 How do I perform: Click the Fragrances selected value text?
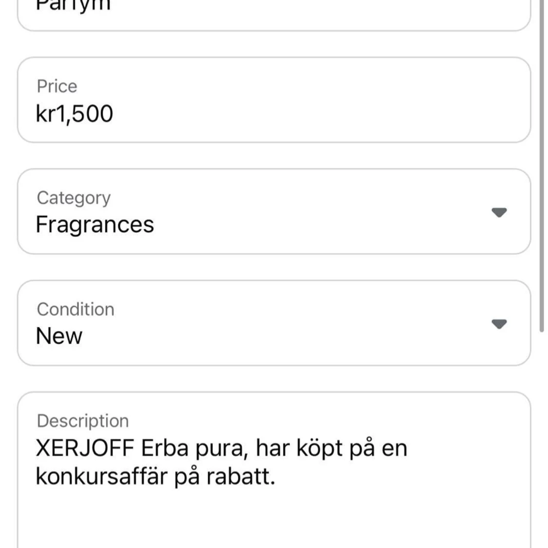pyautogui.click(x=95, y=225)
